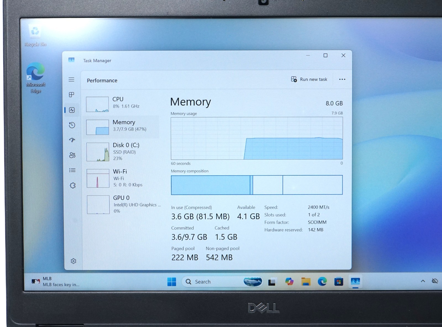
Task: Minimize the Task Manager window
Action: point(308,55)
